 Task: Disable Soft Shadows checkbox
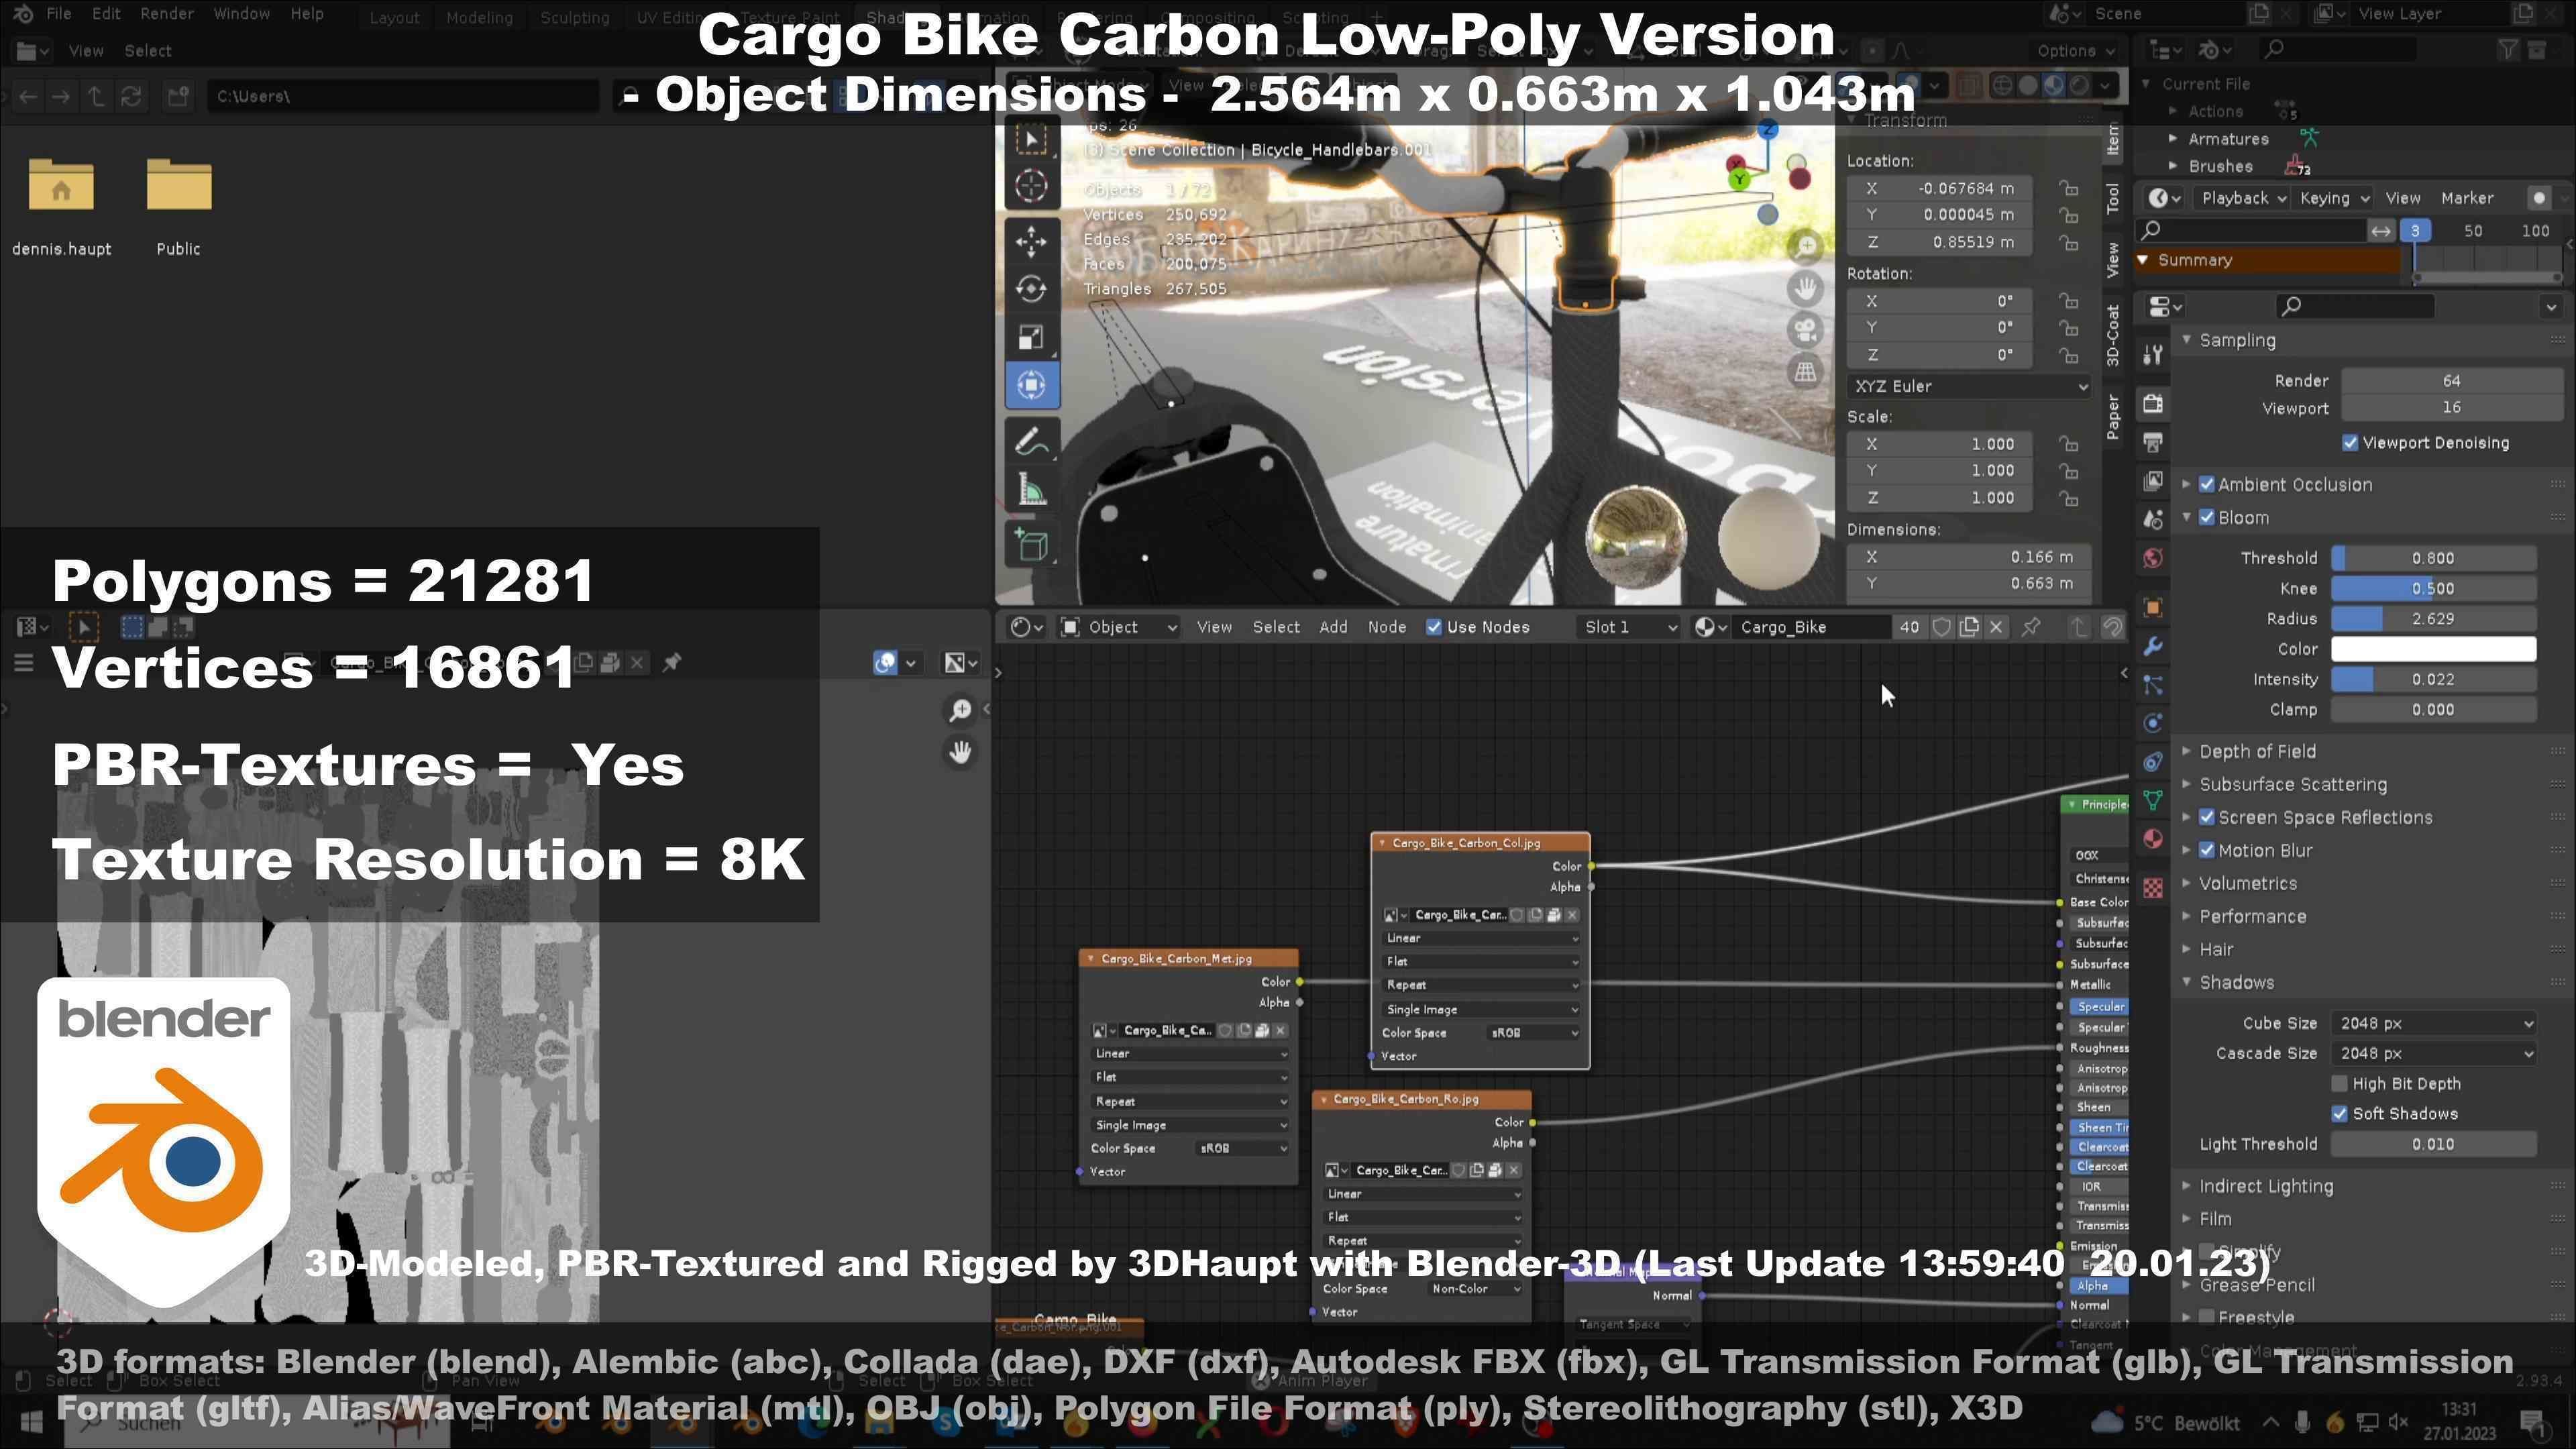point(2339,1114)
